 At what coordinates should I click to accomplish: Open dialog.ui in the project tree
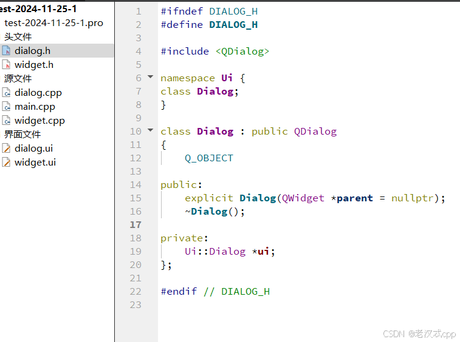pos(34,149)
